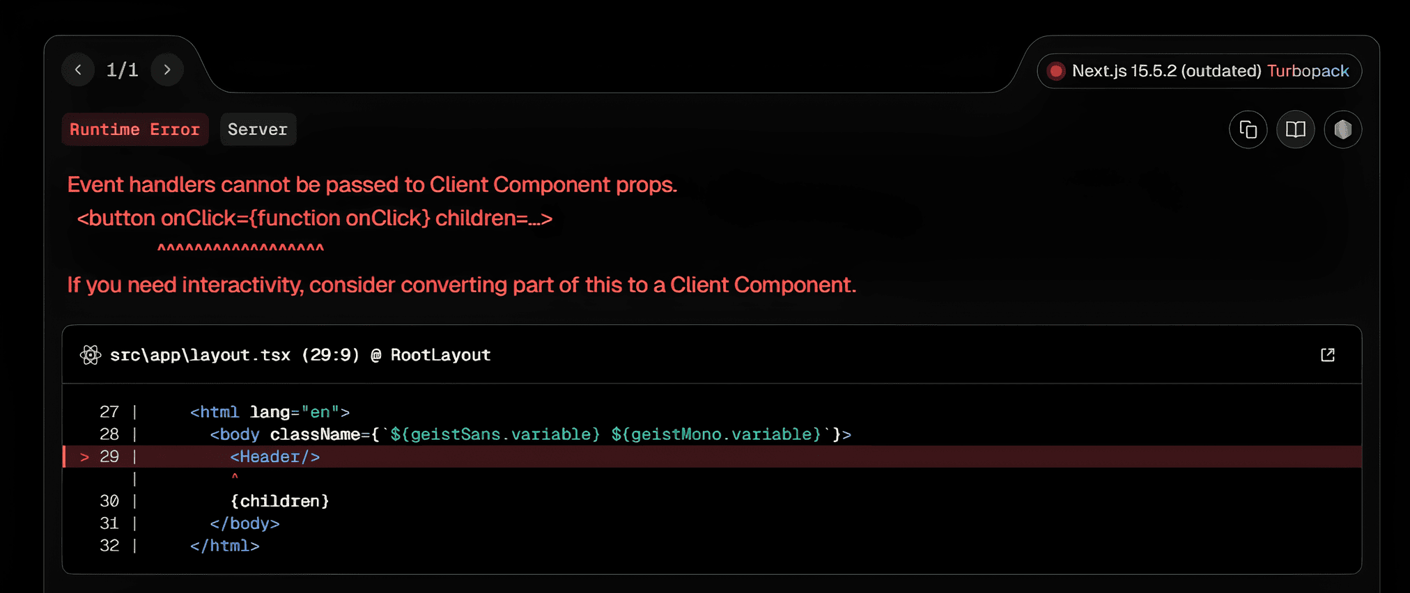Click the Turbopack label

[1308, 71]
